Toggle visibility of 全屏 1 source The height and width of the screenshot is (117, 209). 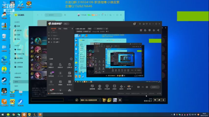(x=49, y=42)
